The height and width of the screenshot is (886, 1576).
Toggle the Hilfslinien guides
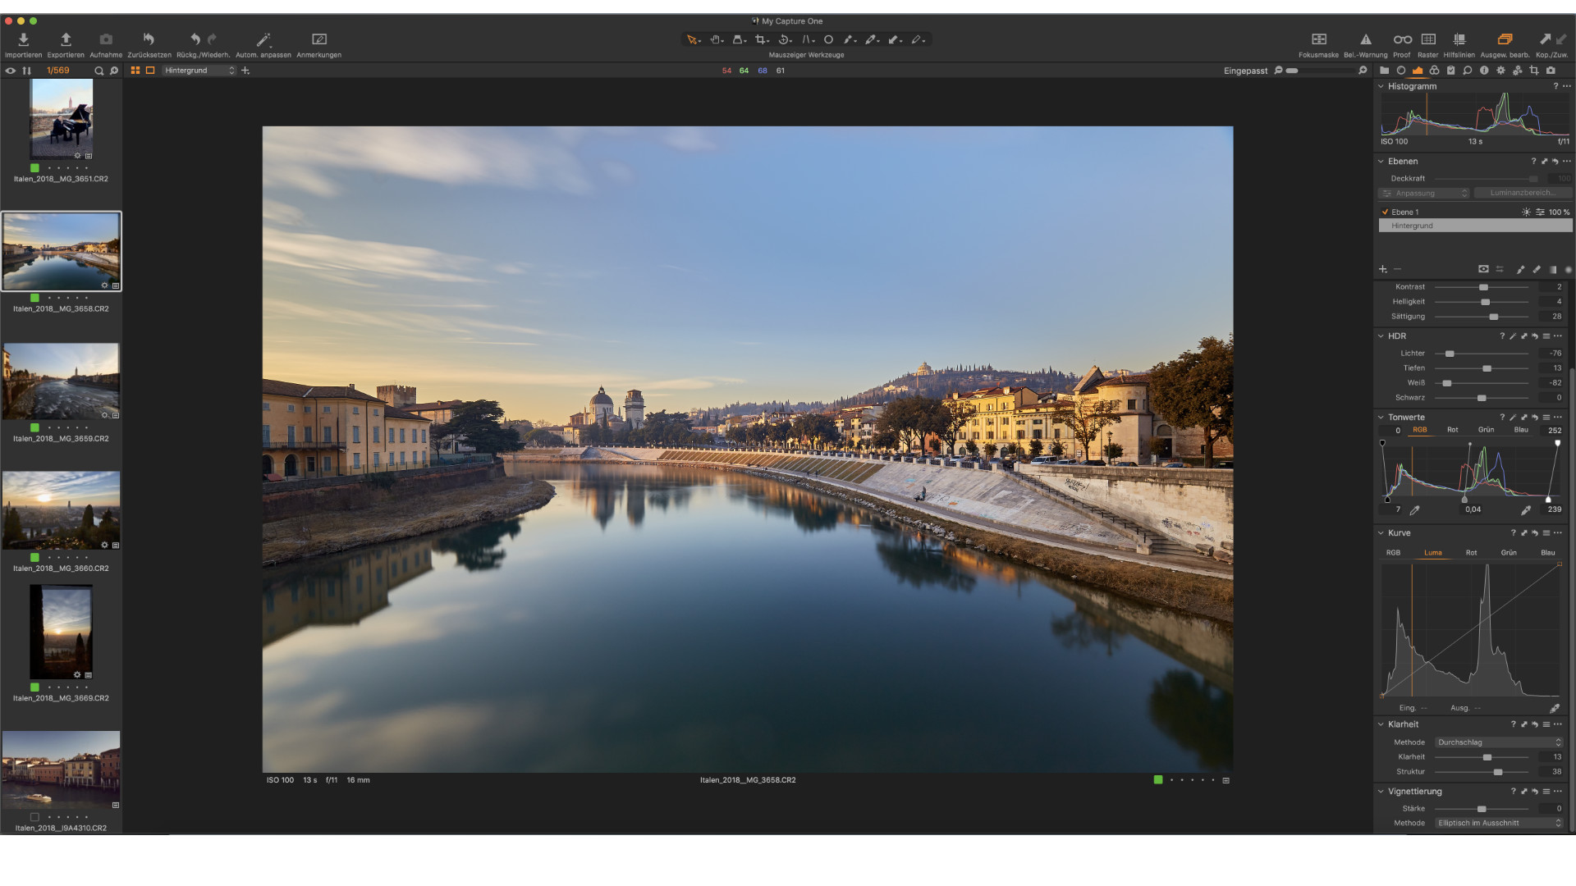click(x=1459, y=39)
